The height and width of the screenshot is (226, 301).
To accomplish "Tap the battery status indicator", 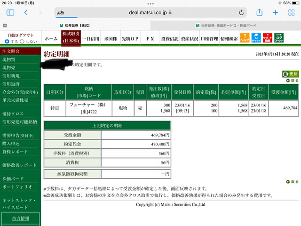I will tap(295, 3).
